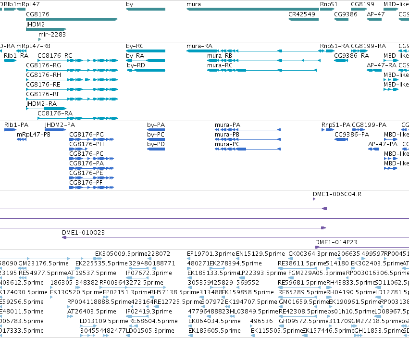Viewport: 409px width, 338px height.
Task: Select protein RnpS1-PA
Action: pyautogui.click(x=335, y=125)
